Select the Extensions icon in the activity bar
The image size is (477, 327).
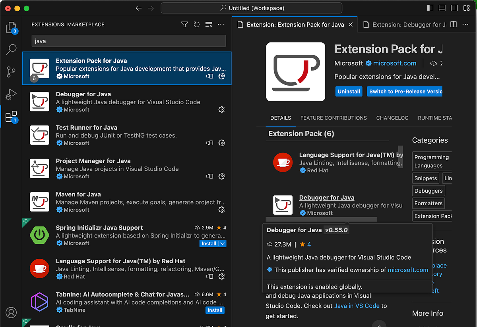pos(11,116)
